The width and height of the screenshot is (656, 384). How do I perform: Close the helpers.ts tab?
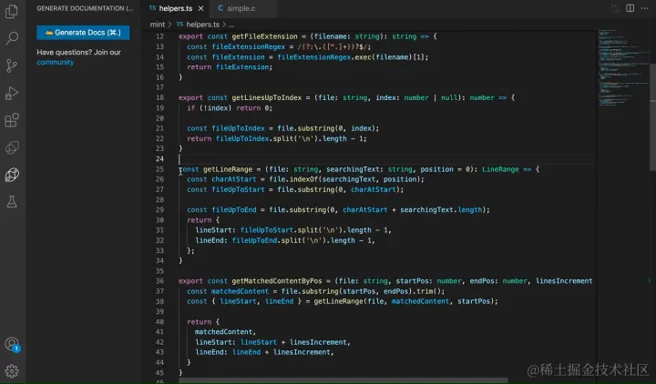pyautogui.click(x=200, y=8)
